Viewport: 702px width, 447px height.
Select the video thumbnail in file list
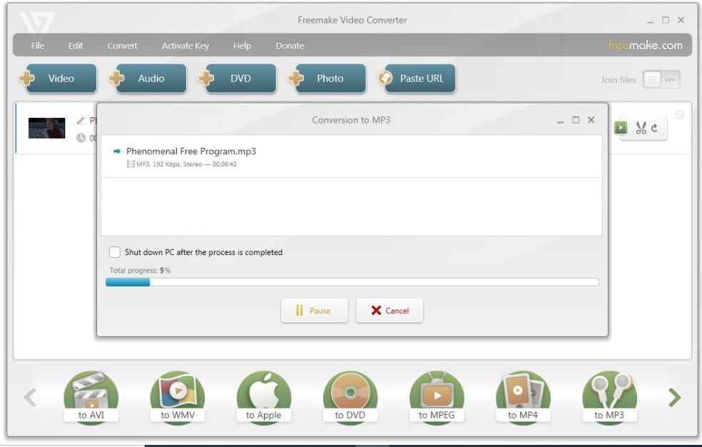(x=46, y=128)
